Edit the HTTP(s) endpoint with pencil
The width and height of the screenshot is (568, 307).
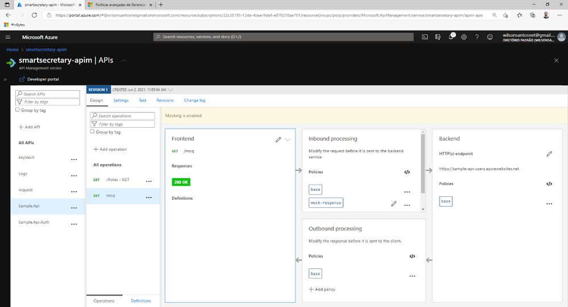coord(549,154)
